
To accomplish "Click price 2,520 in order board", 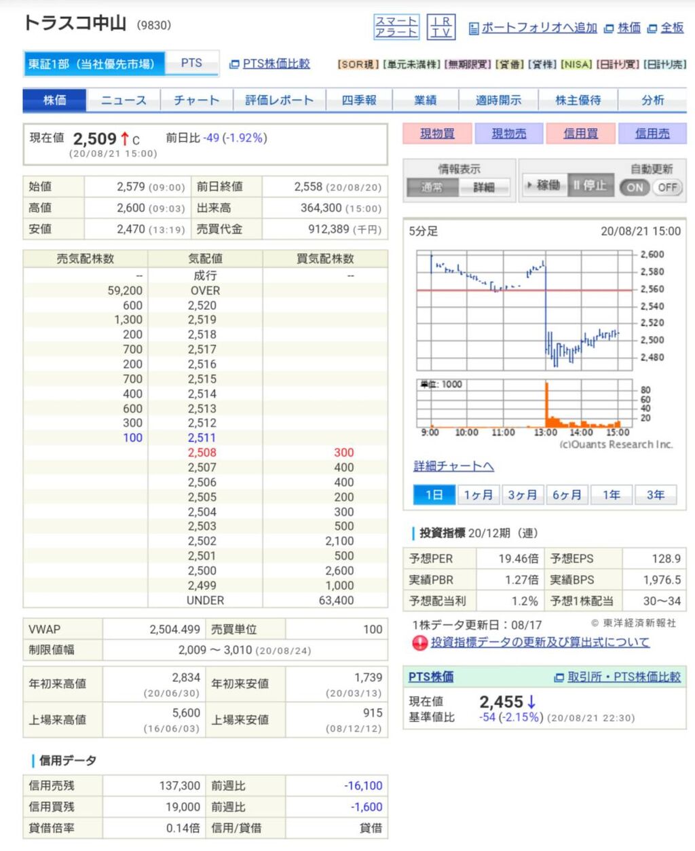I will pos(202,305).
